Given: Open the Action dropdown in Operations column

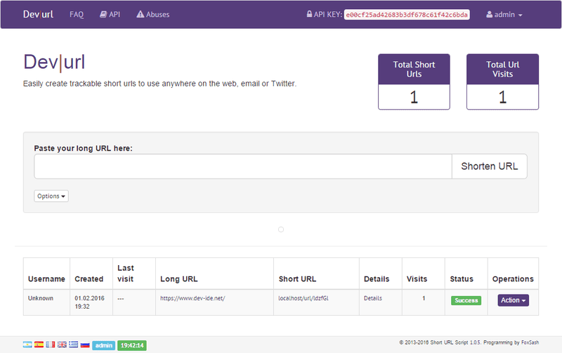Looking at the screenshot, I should [513, 300].
